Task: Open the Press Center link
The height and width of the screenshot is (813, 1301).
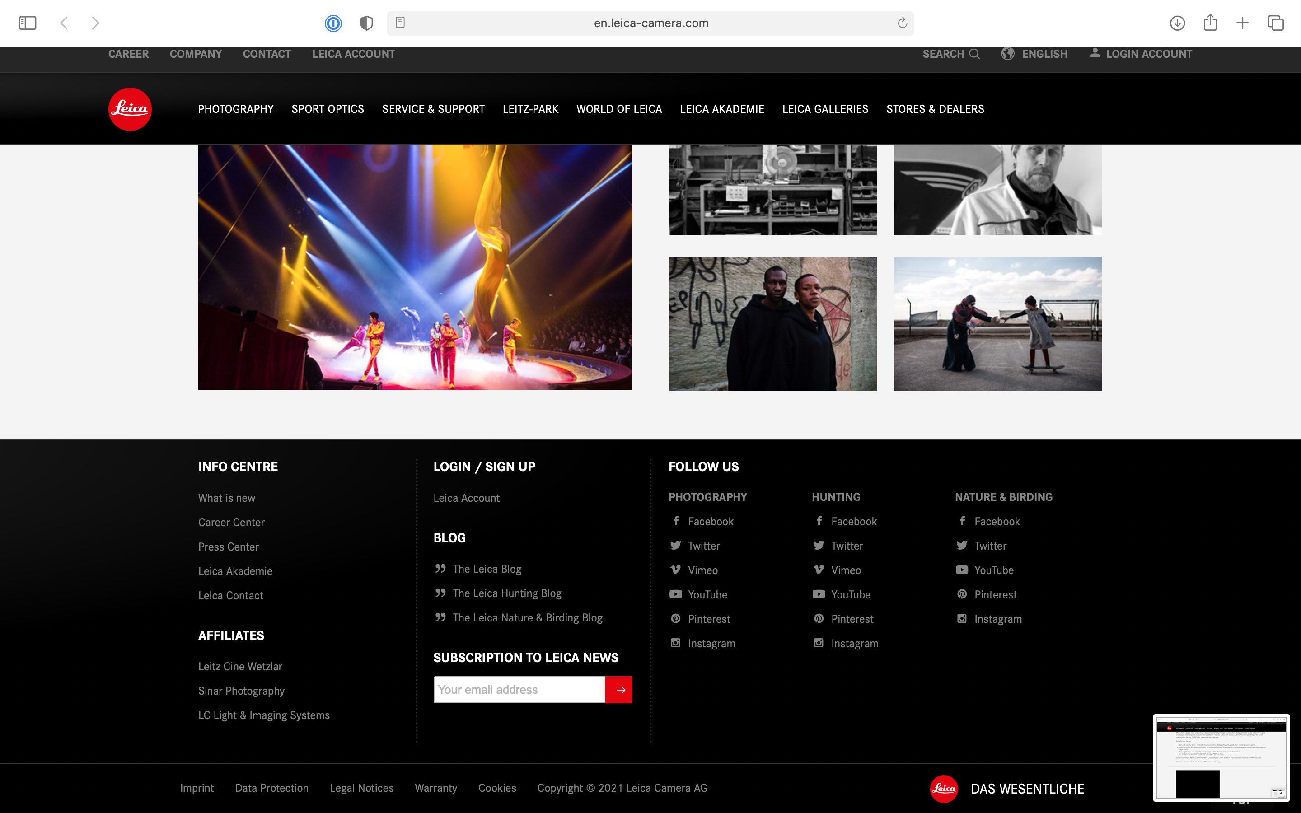Action: (x=229, y=547)
